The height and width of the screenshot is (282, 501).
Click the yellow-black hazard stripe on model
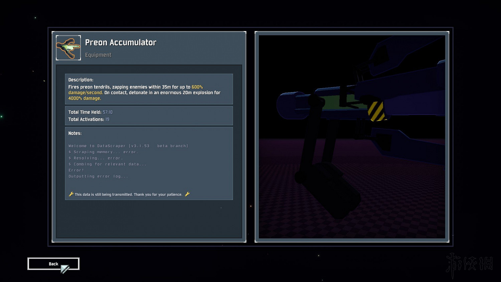pos(376,111)
